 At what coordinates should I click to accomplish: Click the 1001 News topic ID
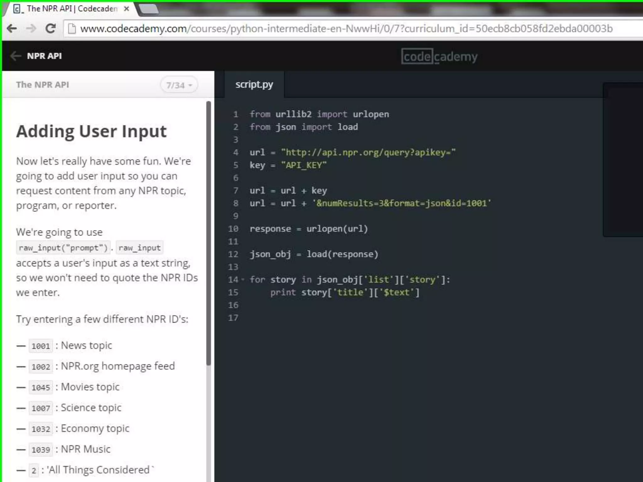coord(41,346)
